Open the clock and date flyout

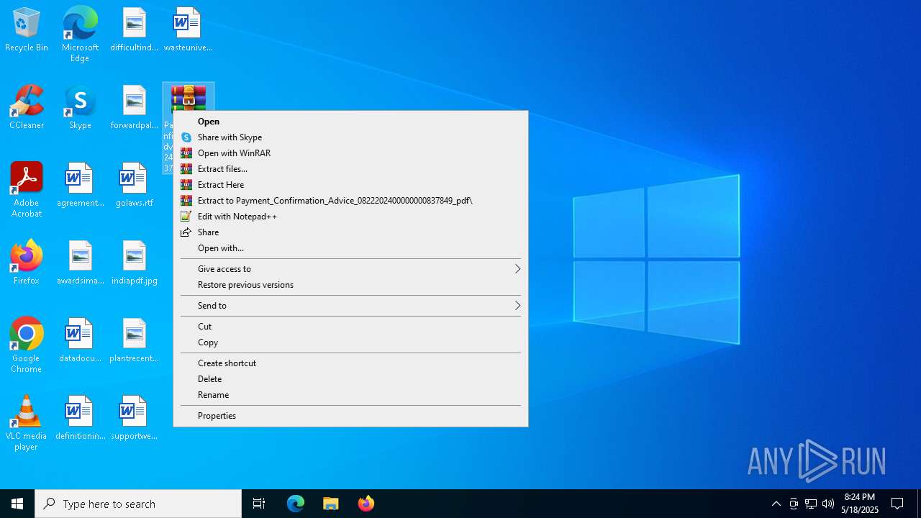point(860,504)
